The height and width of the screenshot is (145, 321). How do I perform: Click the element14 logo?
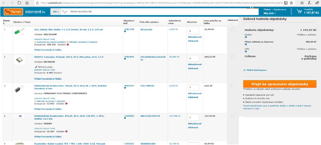coord(35,12)
